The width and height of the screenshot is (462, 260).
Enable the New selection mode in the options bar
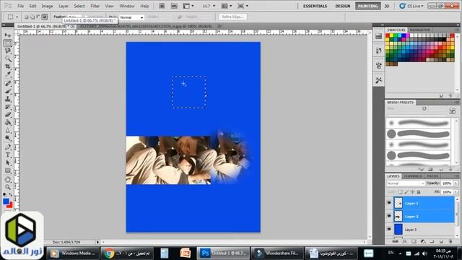pos(26,17)
